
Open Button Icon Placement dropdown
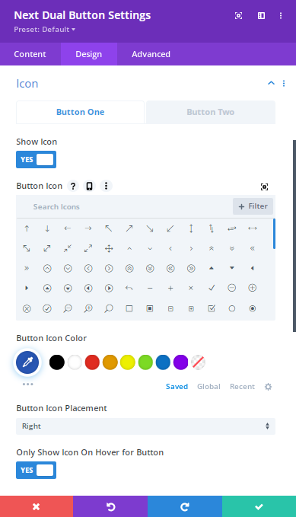point(145,426)
